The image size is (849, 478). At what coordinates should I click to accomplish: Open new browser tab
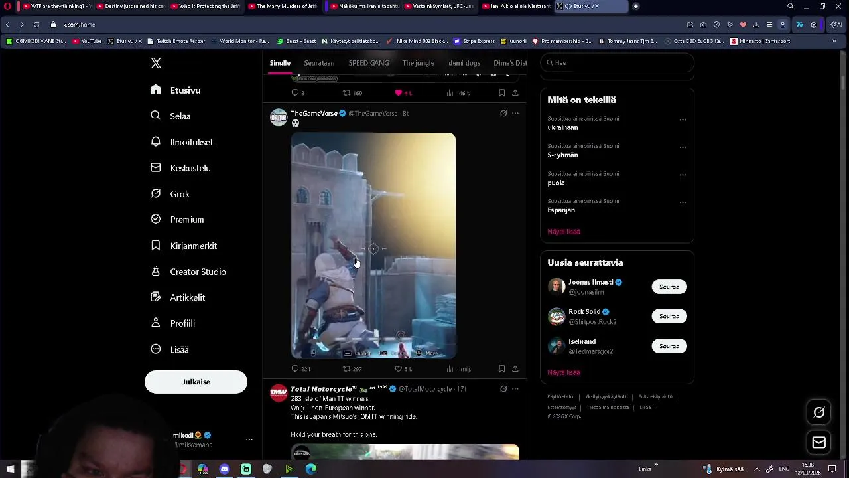635,7
